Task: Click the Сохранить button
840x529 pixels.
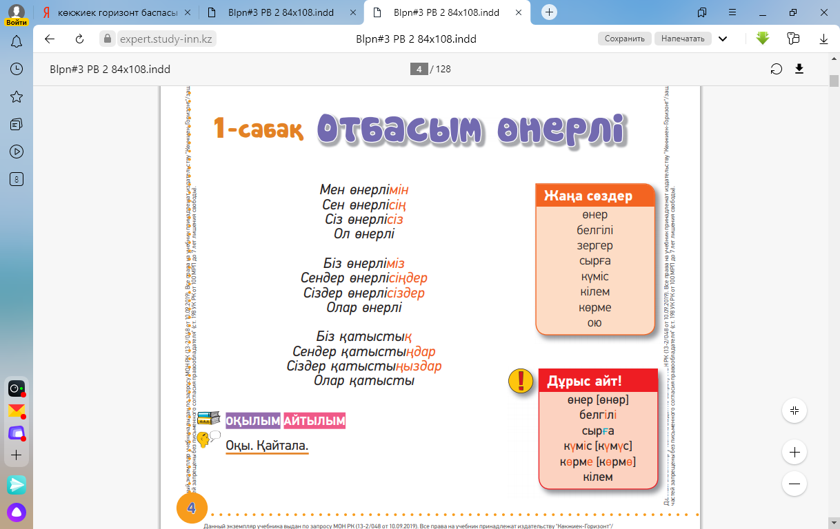Action: click(625, 39)
